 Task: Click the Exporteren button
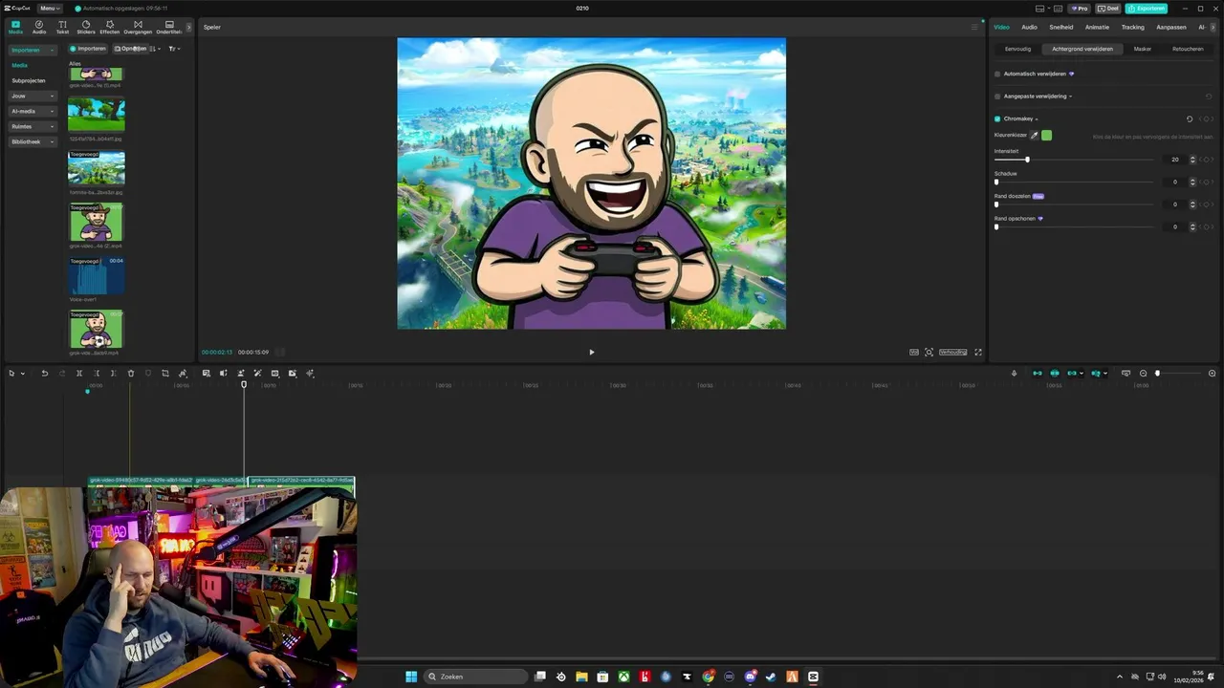click(x=1146, y=9)
